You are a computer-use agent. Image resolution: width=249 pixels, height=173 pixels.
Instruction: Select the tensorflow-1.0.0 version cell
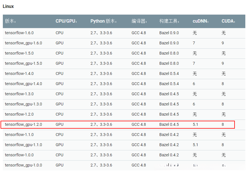click(19, 155)
